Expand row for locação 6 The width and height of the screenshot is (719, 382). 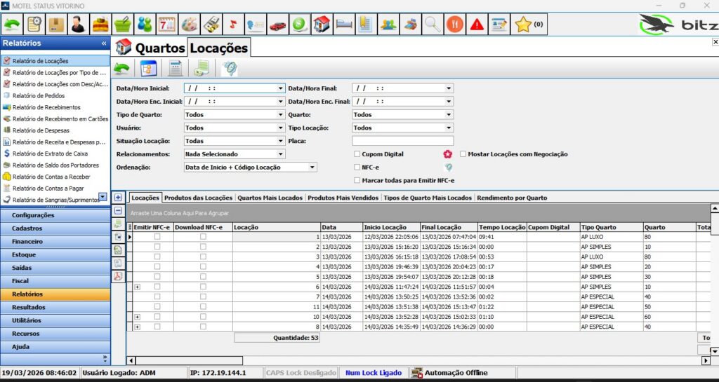click(137, 287)
